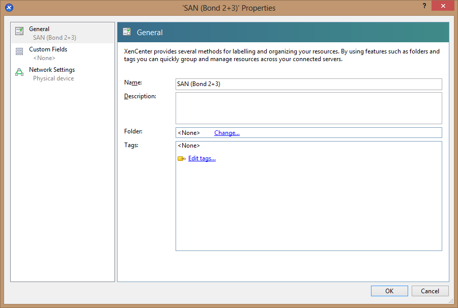Select the General tab label
Viewport: 458px width, 308px height.
click(39, 29)
